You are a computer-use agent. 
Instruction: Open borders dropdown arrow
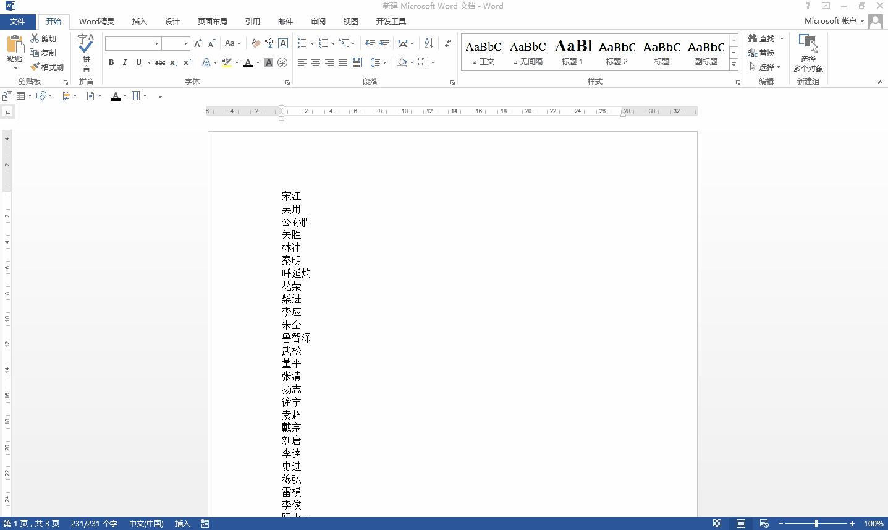(433, 62)
